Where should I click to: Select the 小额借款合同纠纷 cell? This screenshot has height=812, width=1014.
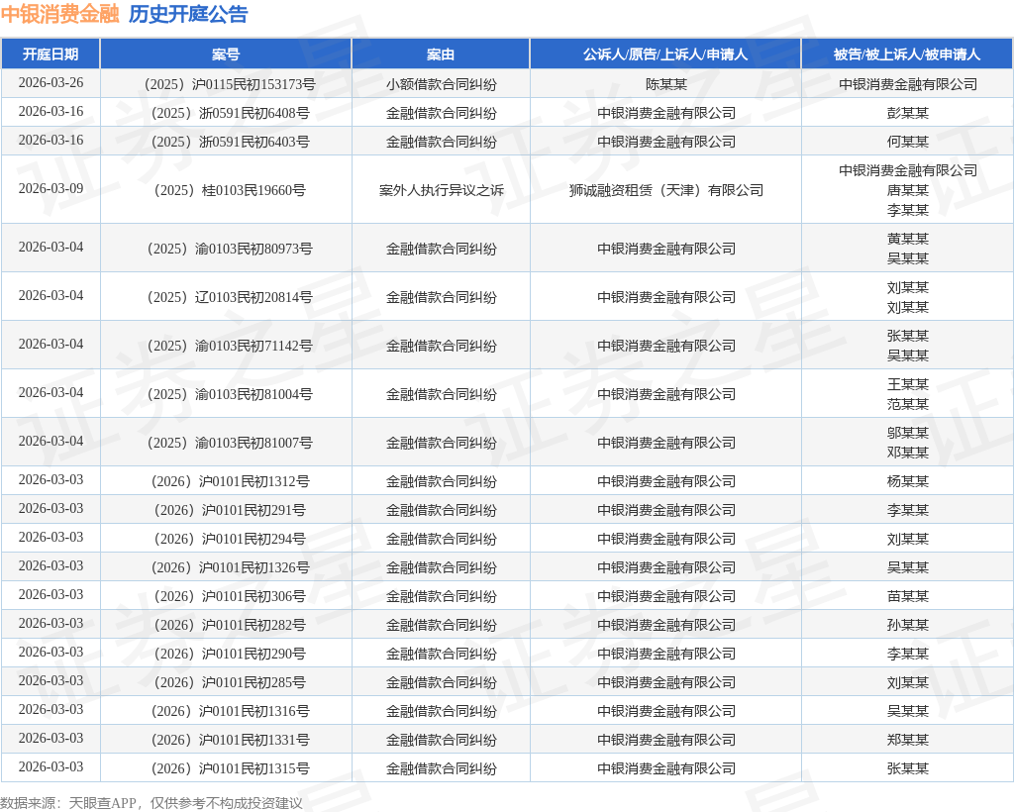(441, 84)
